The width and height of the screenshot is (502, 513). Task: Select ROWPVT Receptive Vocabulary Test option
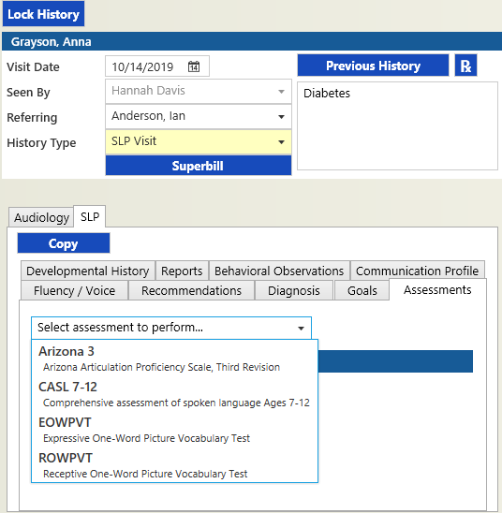174,465
